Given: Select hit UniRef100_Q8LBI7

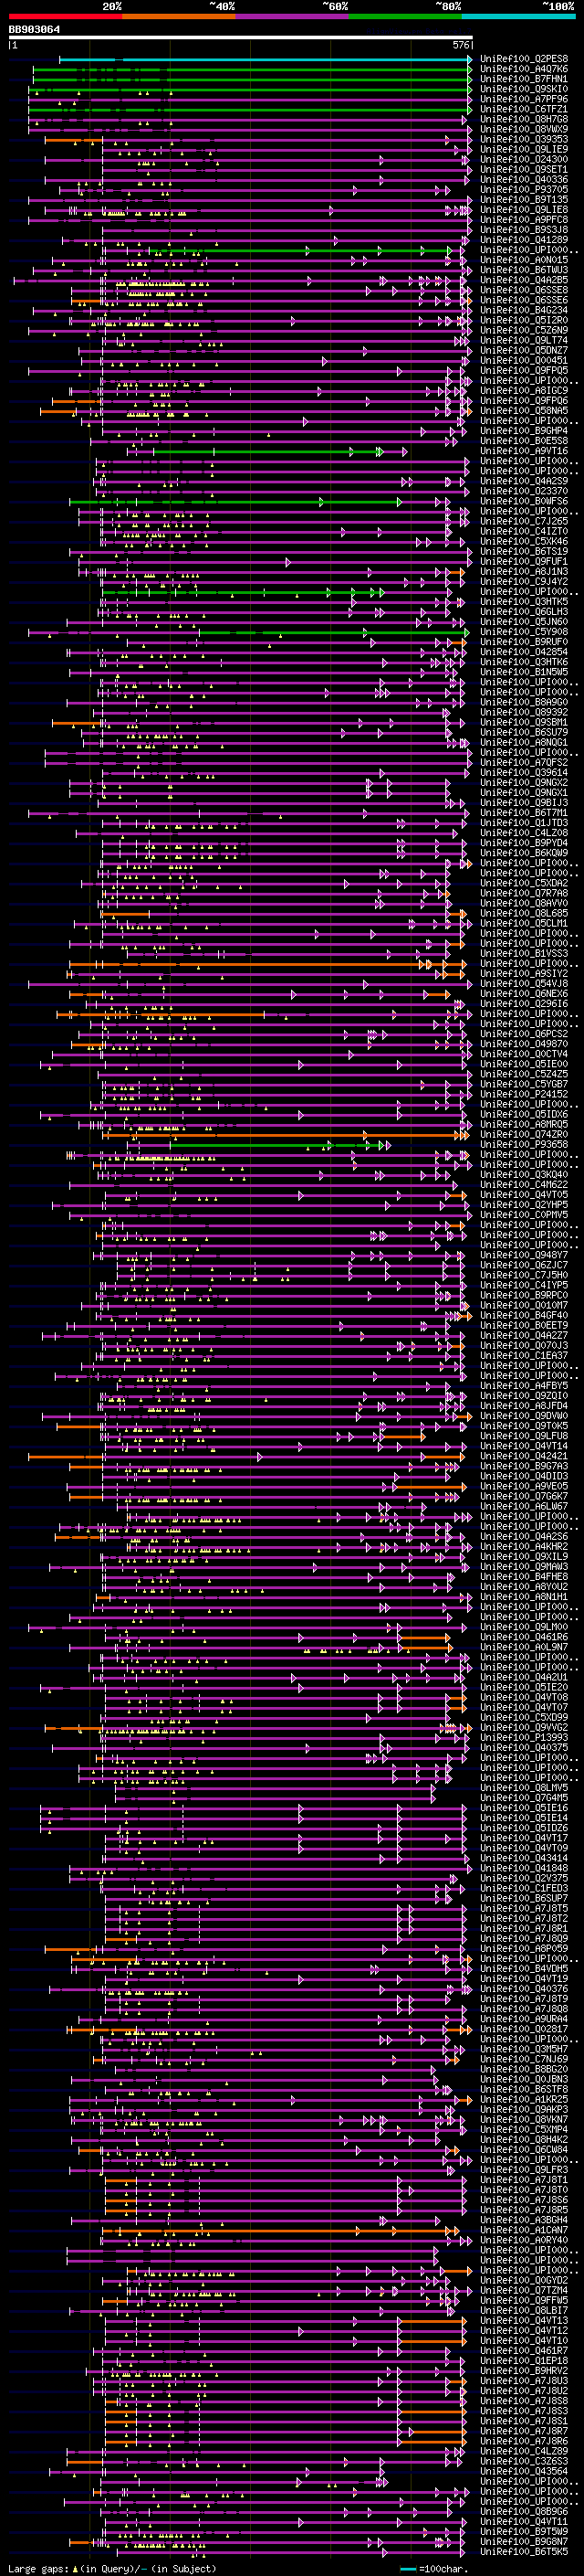Looking at the screenshot, I should point(523,2310).
